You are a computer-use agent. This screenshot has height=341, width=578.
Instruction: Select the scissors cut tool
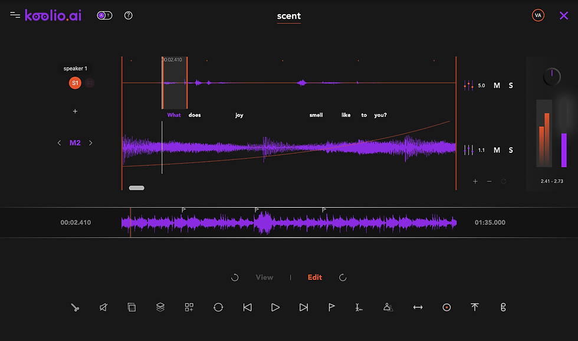point(75,307)
